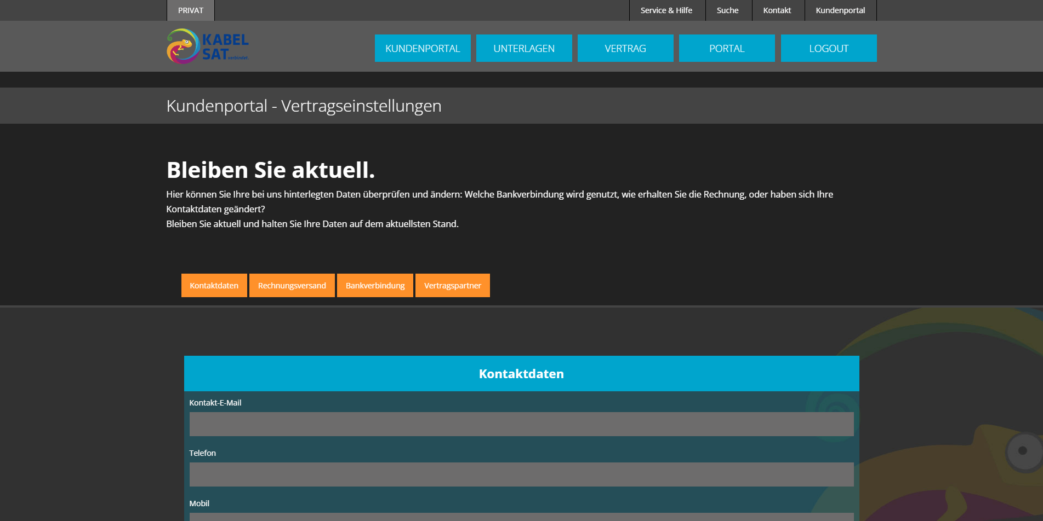Open the Kontakt page
Image resolution: width=1043 pixels, height=521 pixels.
(x=777, y=10)
